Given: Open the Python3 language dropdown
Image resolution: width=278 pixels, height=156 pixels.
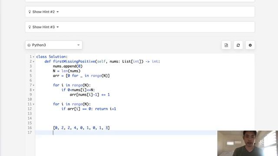Looking at the screenshot, I should (53, 45).
